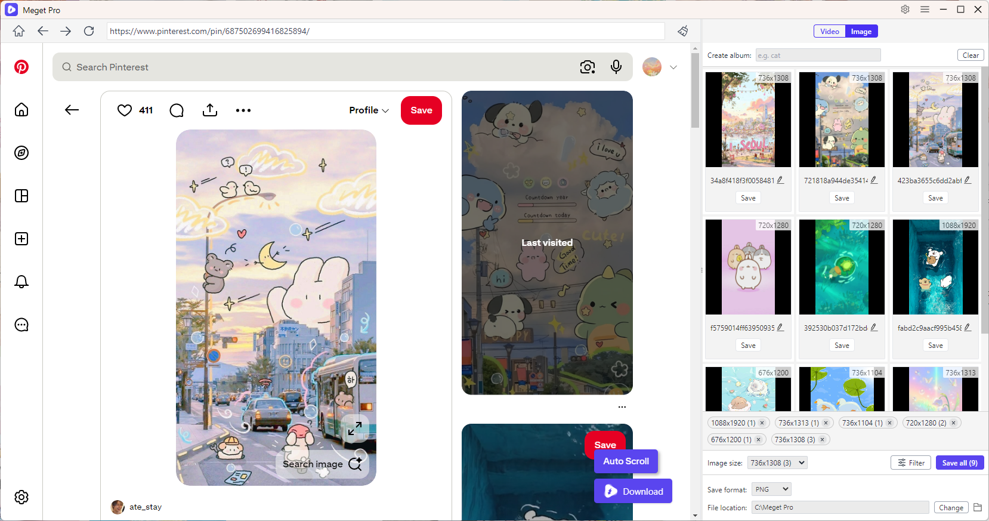Click the camera visual search icon

(x=588, y=67)
